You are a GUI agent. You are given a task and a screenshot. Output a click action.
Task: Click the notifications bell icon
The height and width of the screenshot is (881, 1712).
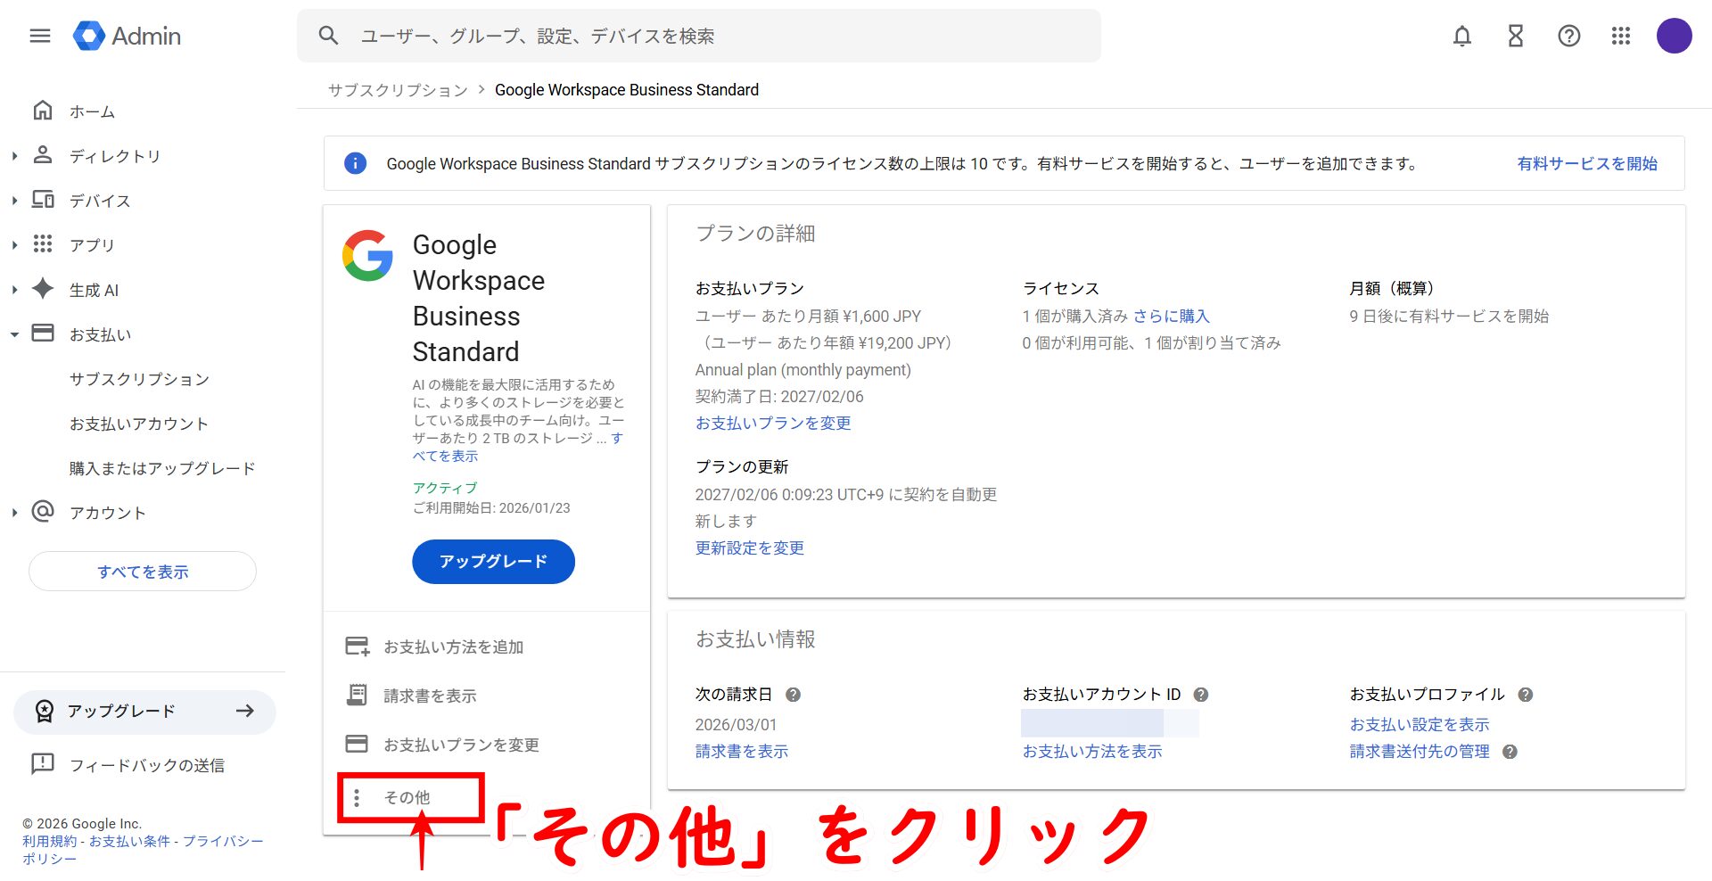coord(1462,36)
